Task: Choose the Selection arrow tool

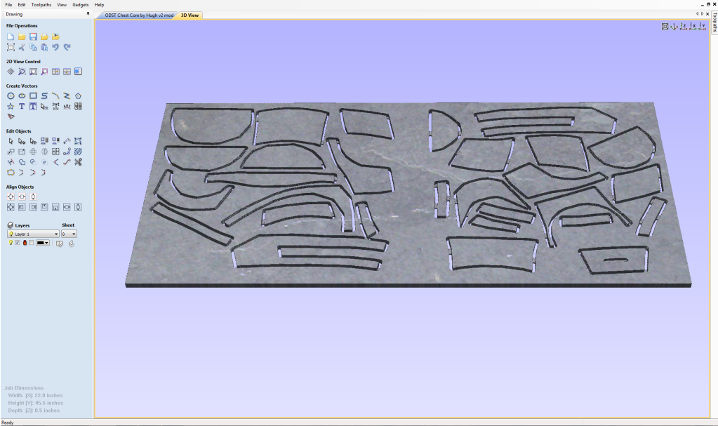Action: point(11,141)
